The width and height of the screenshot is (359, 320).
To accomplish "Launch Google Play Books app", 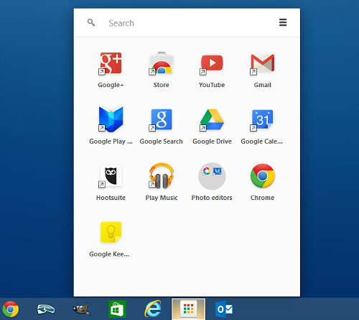I will pyautogui.click(x=111, y=119).
